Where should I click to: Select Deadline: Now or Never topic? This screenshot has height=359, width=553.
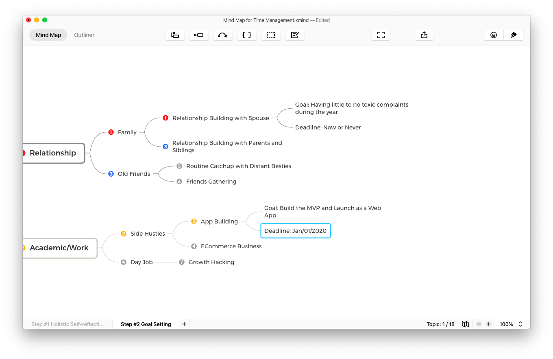(x=328, y=127)
